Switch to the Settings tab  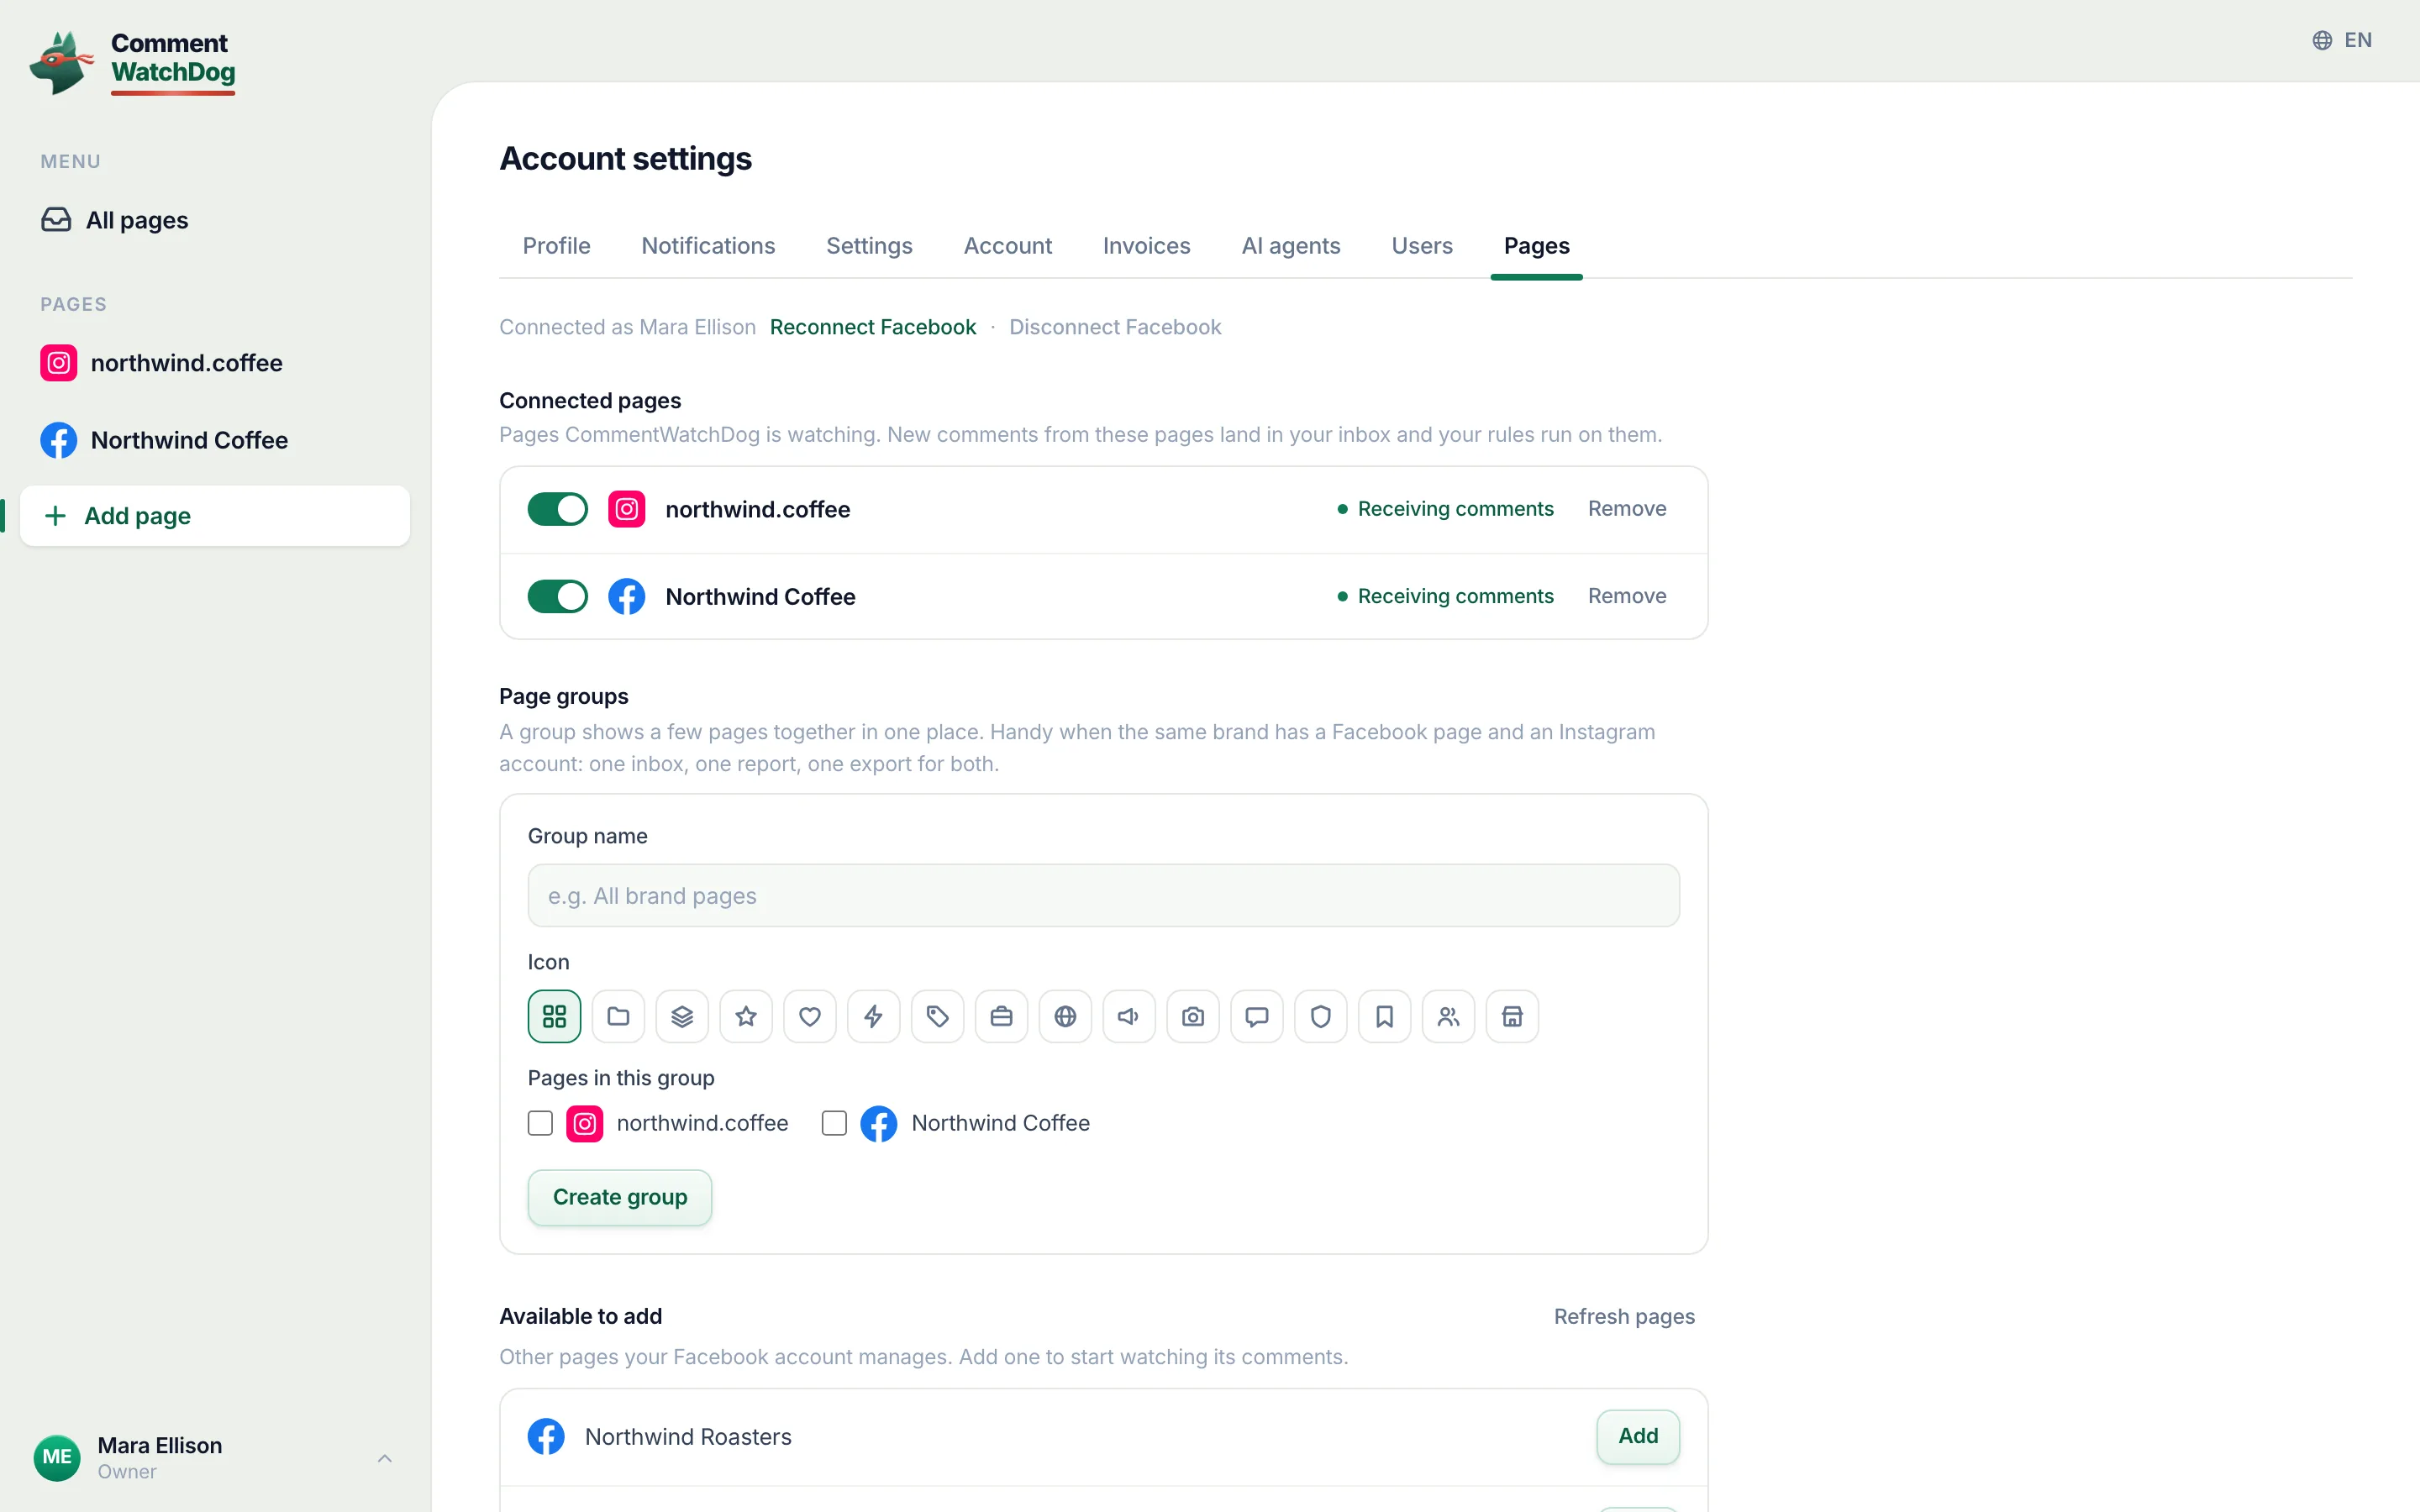[869, 246]
